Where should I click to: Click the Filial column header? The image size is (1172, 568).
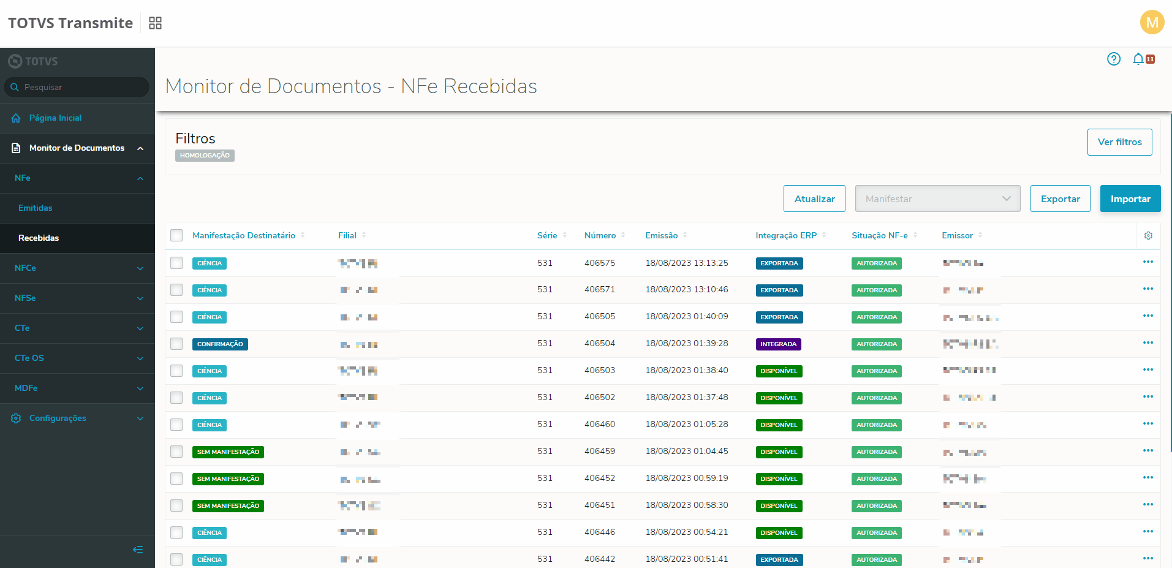tap(347, 235)
